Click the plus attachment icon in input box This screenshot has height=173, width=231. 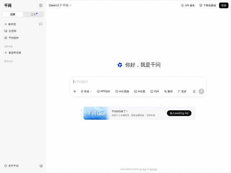pos(75,92)
